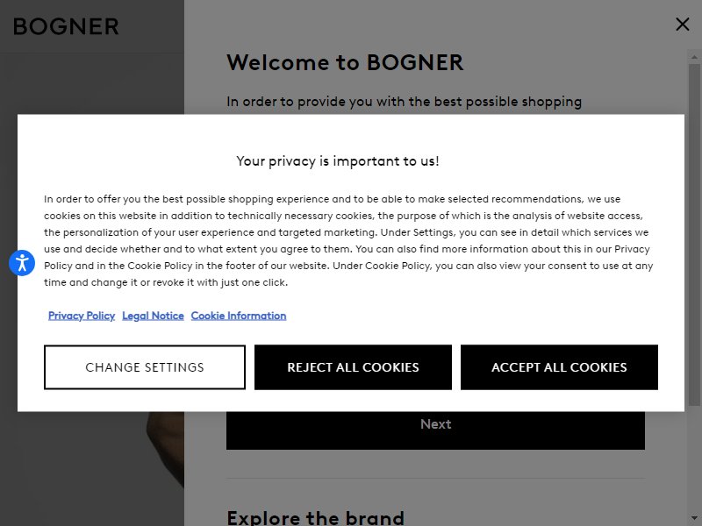The width and height of the screenshot is (702, 526).
Task: Click the scrollbar down arrow
Action: (x=694, y=518)
